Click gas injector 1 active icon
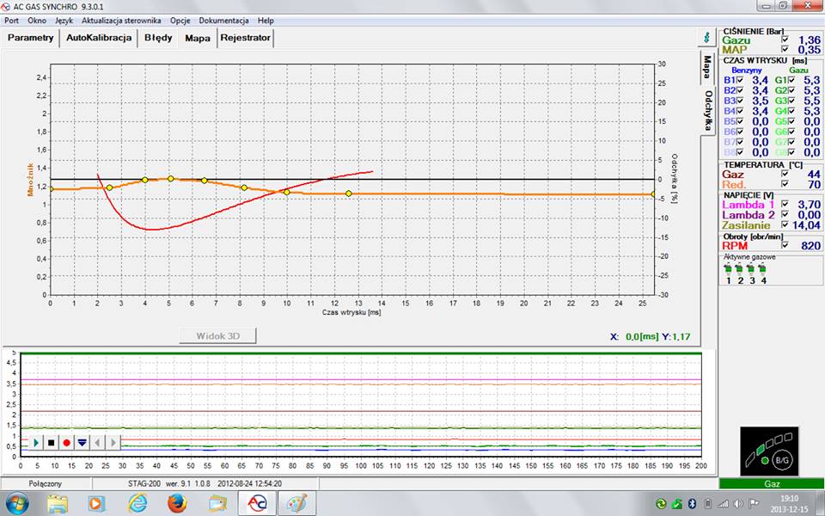Screen dimensions: 825x516 click(x=728, y=268)
